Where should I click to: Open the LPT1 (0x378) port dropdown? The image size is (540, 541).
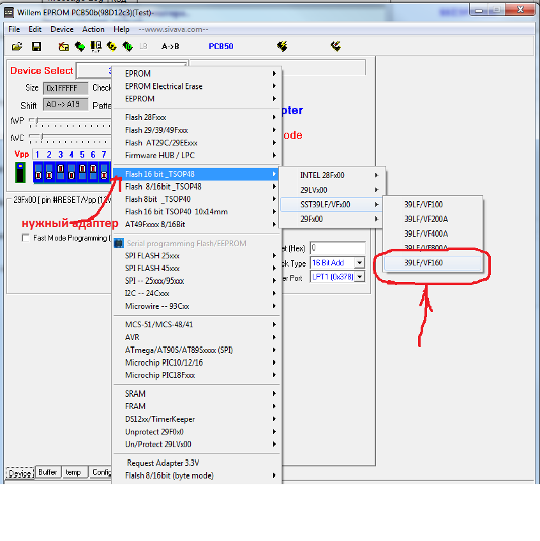[x=359, y=277]
